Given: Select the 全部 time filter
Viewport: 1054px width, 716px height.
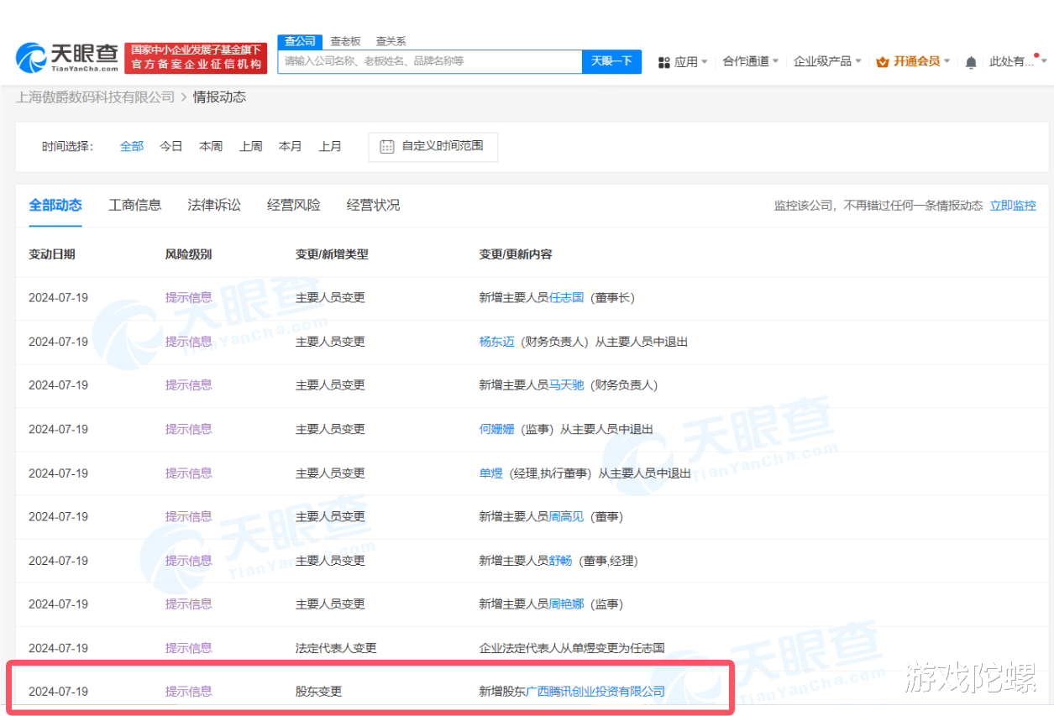Looking at the screenshot, I should click(x=132, y=146).
